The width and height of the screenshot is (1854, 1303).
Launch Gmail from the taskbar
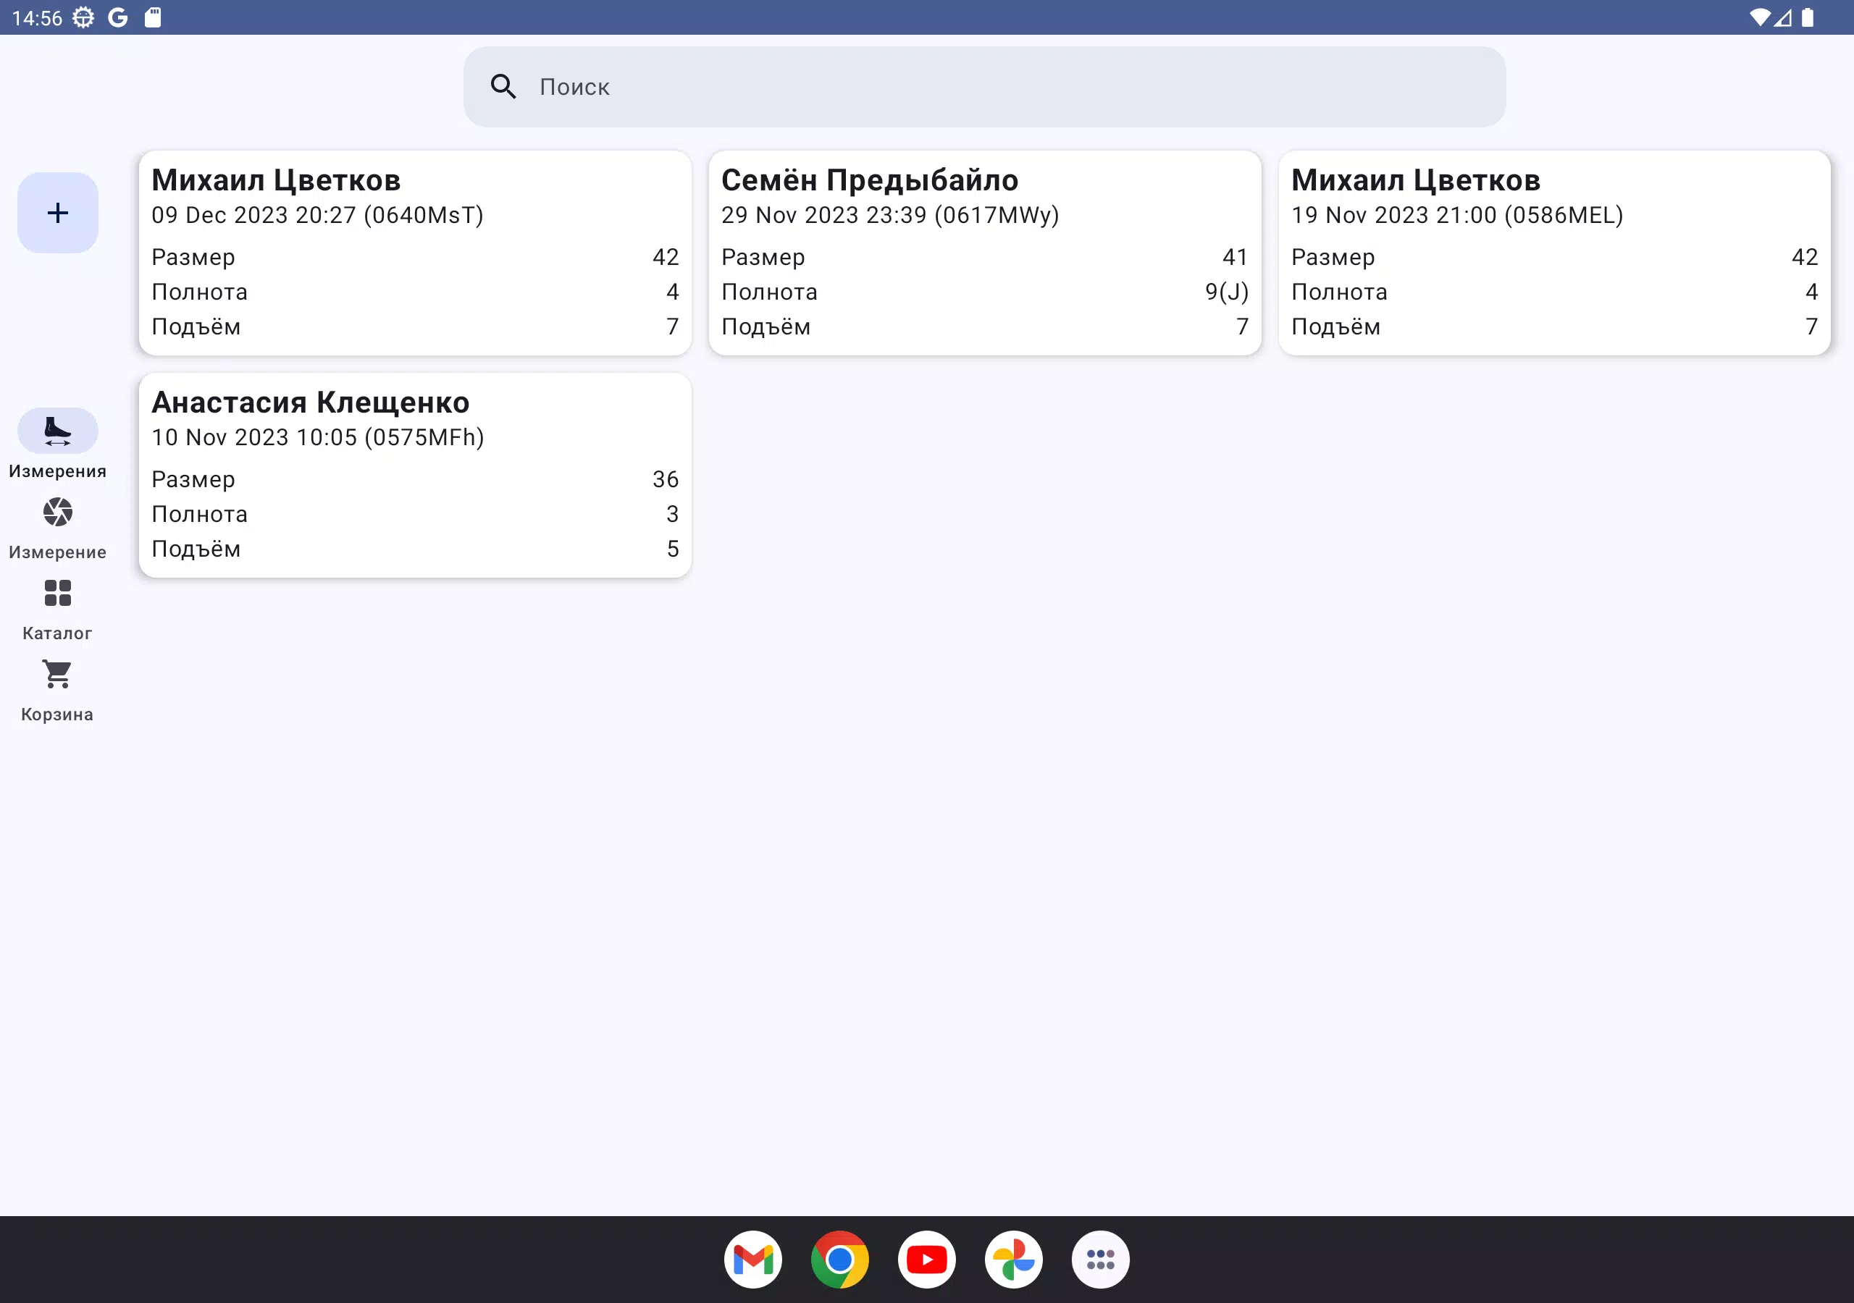(752, 1260)
